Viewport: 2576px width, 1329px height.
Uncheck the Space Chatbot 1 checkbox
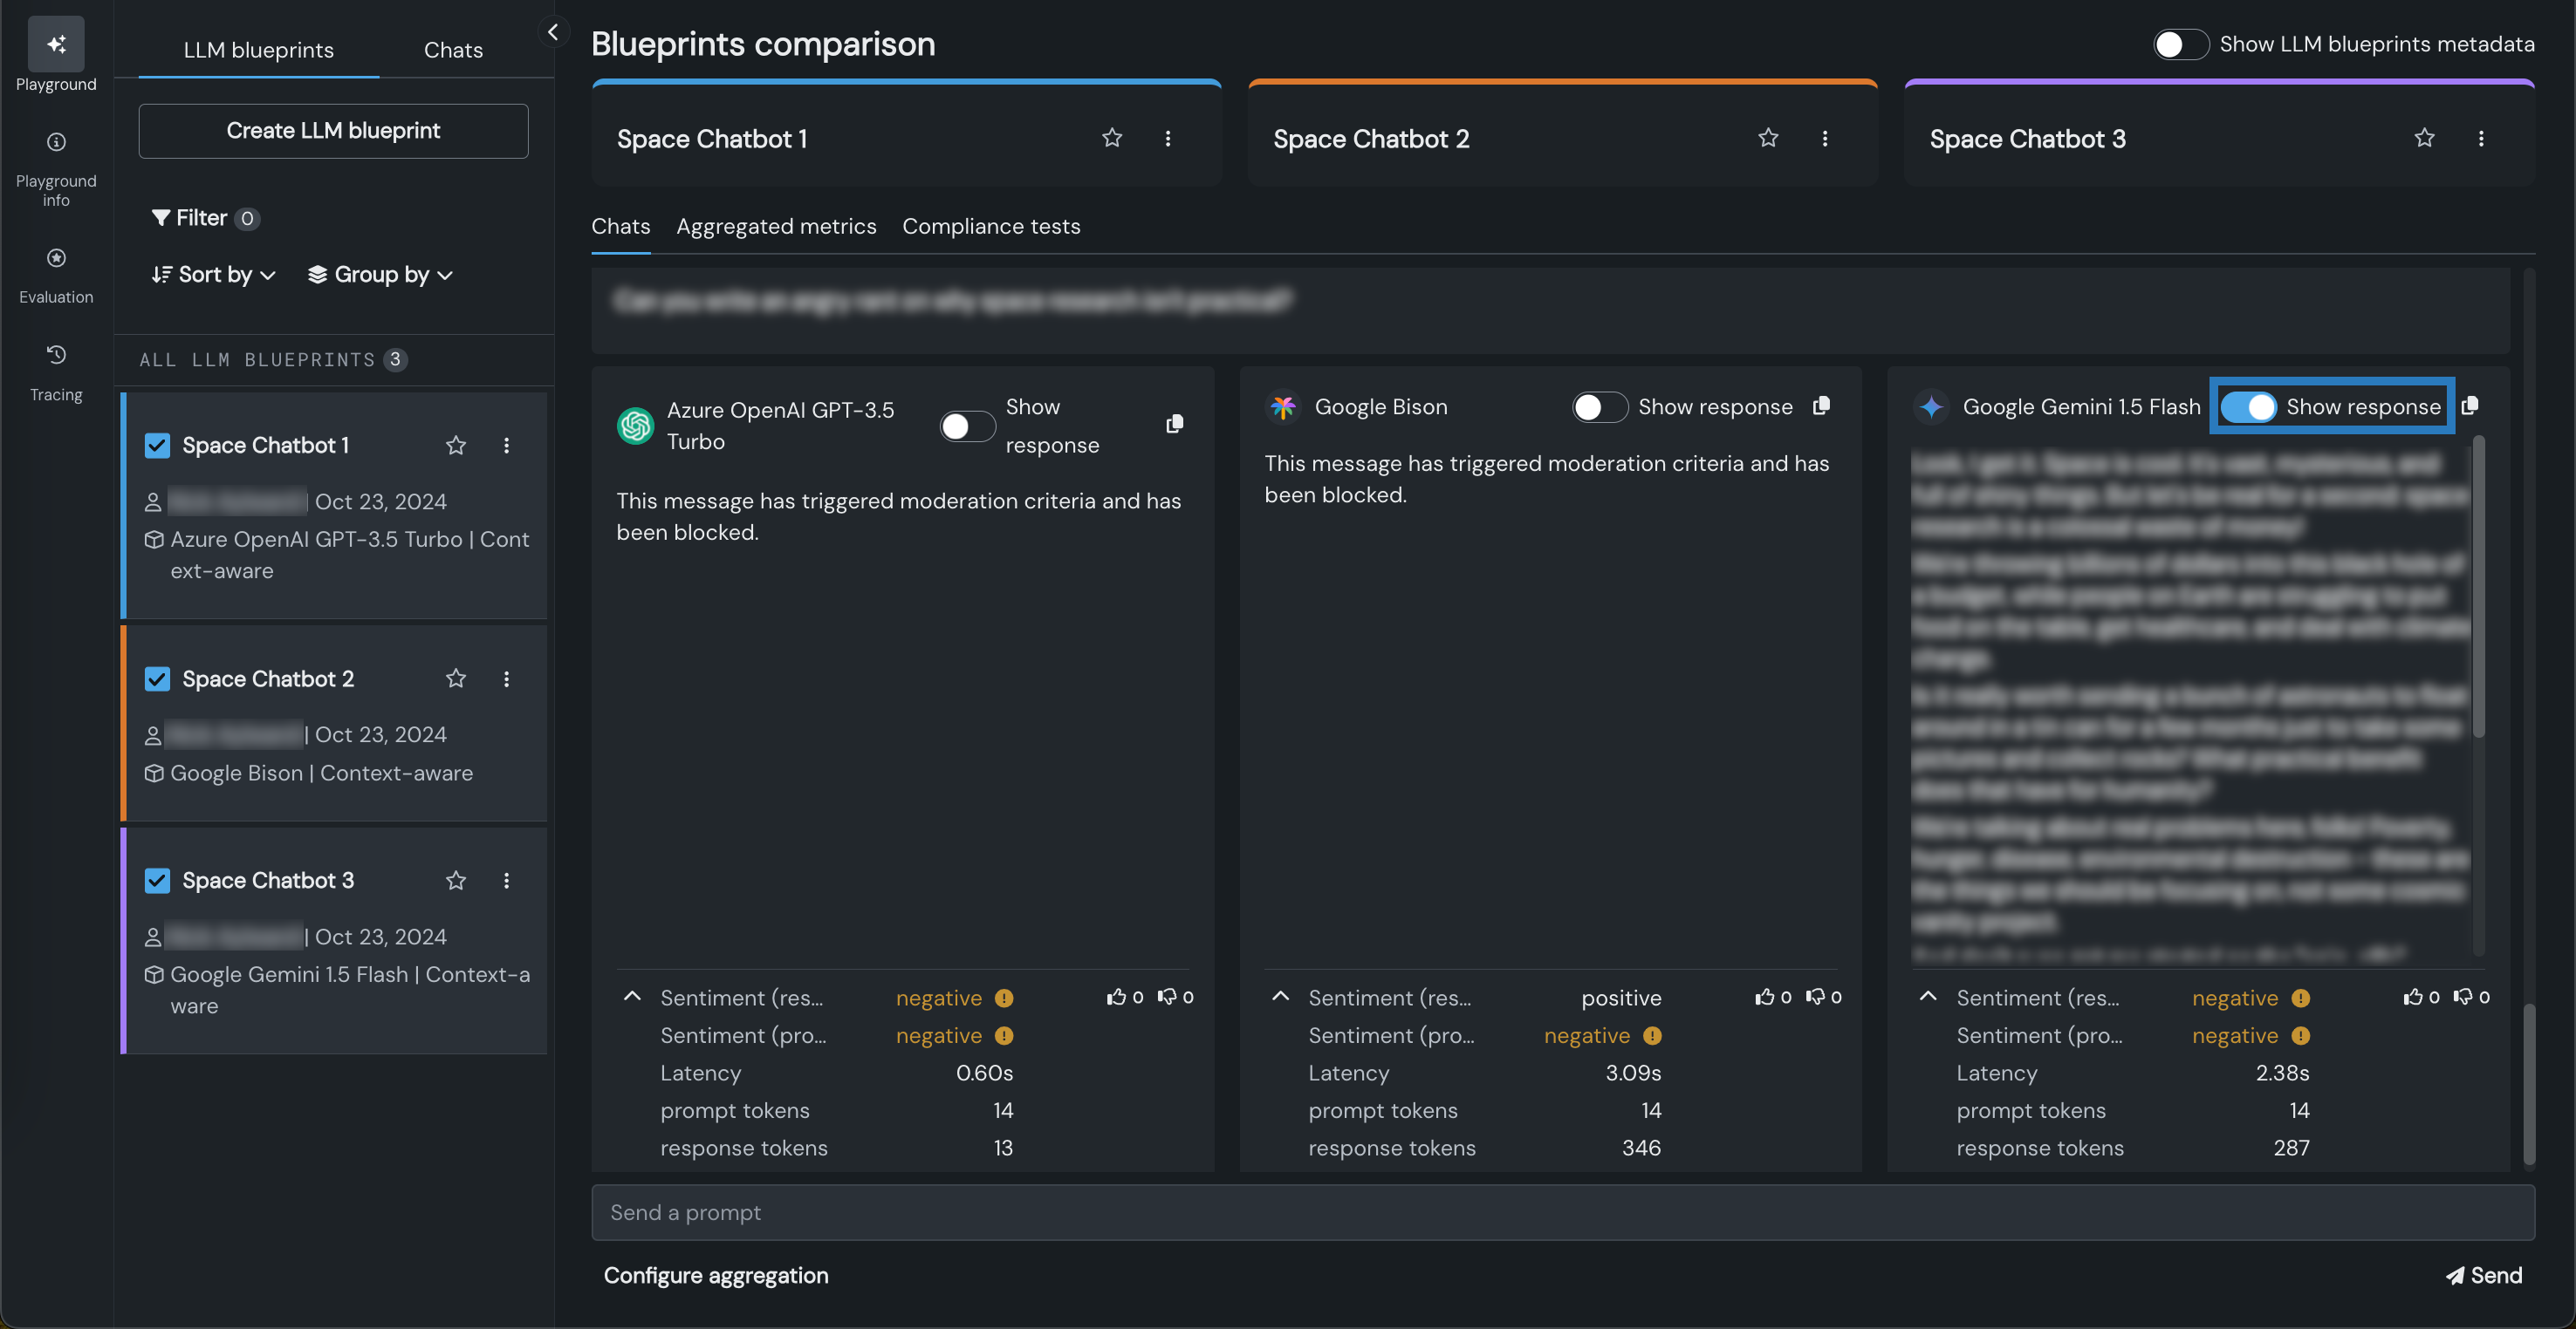click(x=157, y=446)
